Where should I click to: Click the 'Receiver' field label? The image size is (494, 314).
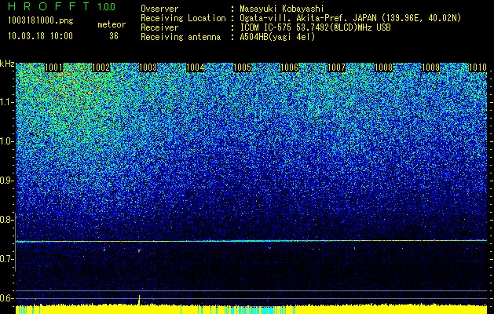point(159,27)
